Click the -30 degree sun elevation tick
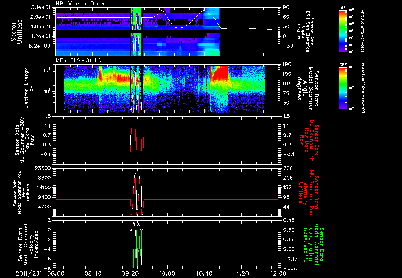Viewport: 402px width, 278px height. (288, 46)
